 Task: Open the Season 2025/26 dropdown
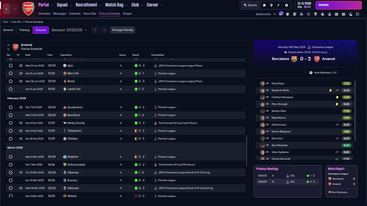[69, 30]
